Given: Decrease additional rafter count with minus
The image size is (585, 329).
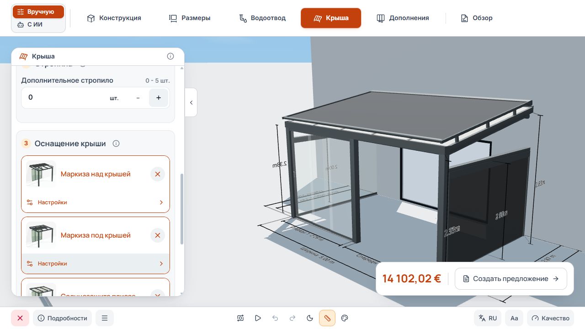Looking at the screenshot, I should 138,98.
